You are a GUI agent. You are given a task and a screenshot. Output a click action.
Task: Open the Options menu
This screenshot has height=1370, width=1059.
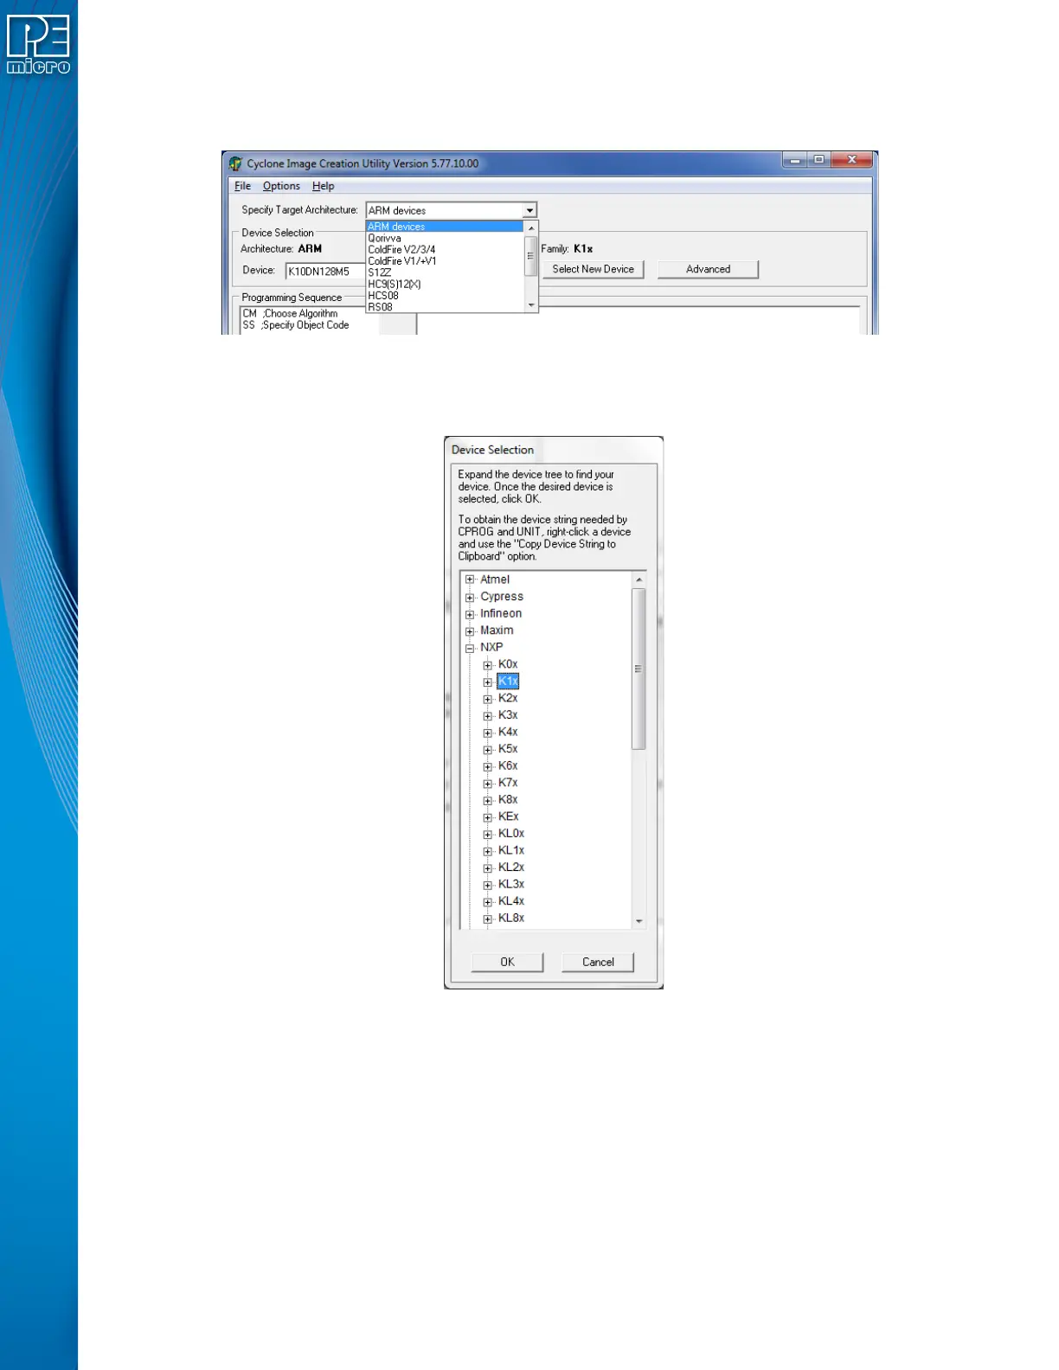281,186
